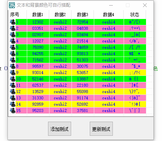Image resolution: width=162 pixels, height=141 pixels.
Task: Select cell 71562 in row 7
Action: tap(38, 60)
